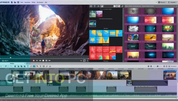Click the music note icon in media pool
This screenshot has height=101, width=178.
click(x=122, y=6)
